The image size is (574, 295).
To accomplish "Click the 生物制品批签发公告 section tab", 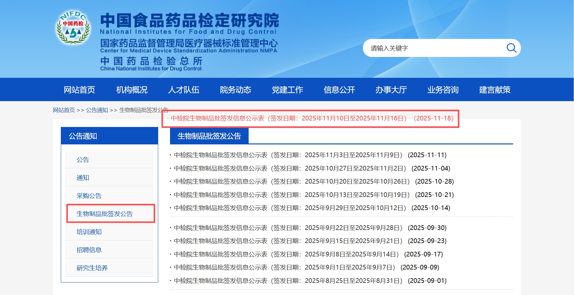I will click(x=209, y=136).
